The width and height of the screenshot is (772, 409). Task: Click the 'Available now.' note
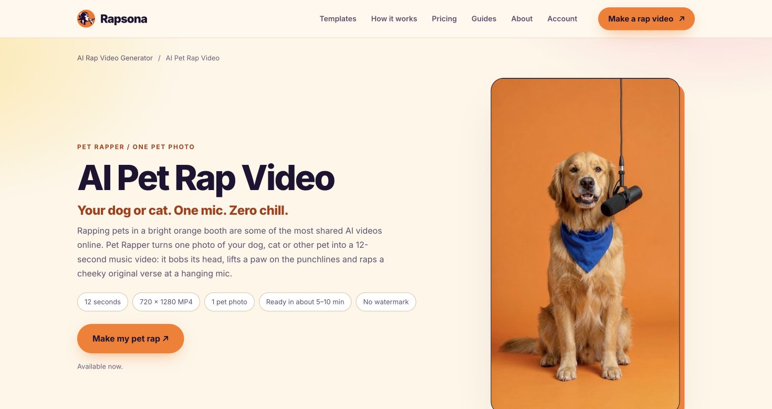(100, 366)
